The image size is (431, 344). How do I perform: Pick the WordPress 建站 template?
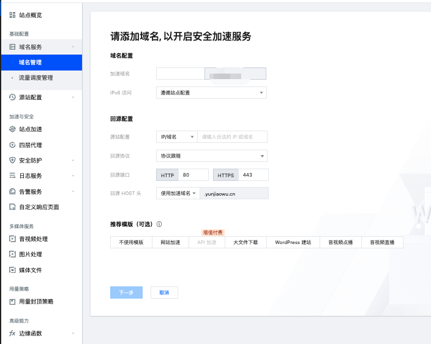[293, 242]
